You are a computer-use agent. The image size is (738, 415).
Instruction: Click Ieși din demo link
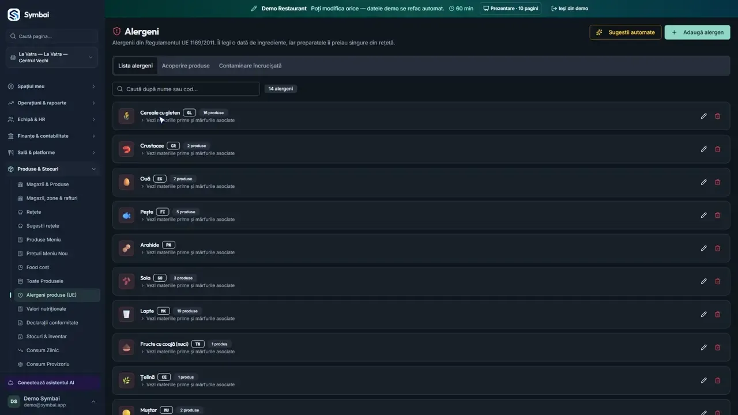tap(570, 9)
